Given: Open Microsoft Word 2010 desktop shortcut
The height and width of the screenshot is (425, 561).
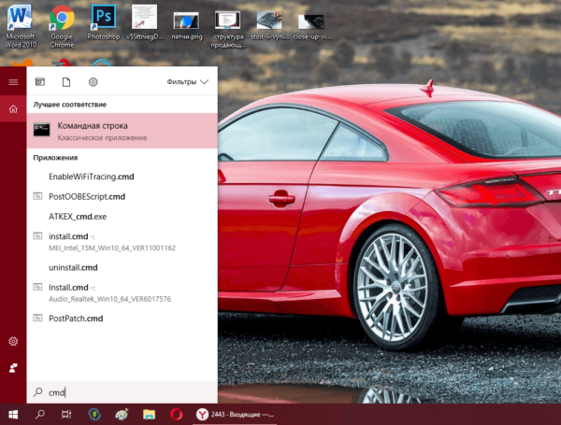Looking at the screenshot, I should (x=20, y=26).
